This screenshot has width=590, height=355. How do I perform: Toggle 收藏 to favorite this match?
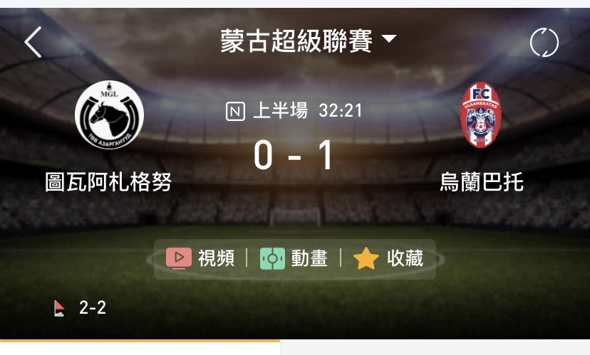(x=405, y=258)
